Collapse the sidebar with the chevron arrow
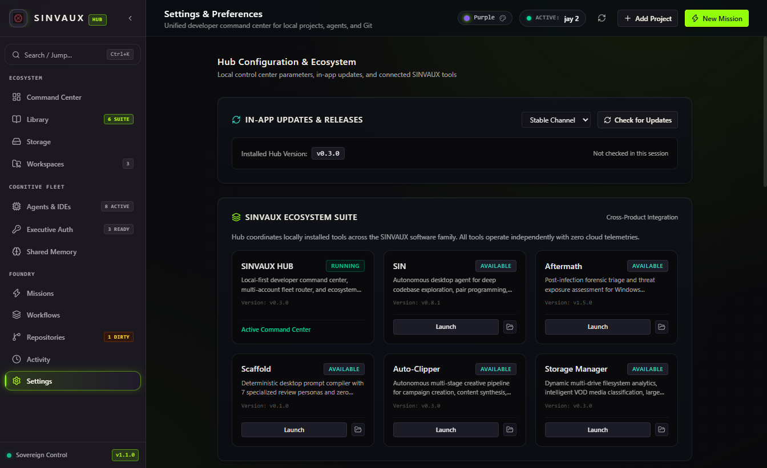The height and width of the screenshot is (468, 767). click(x=130, y=18)
